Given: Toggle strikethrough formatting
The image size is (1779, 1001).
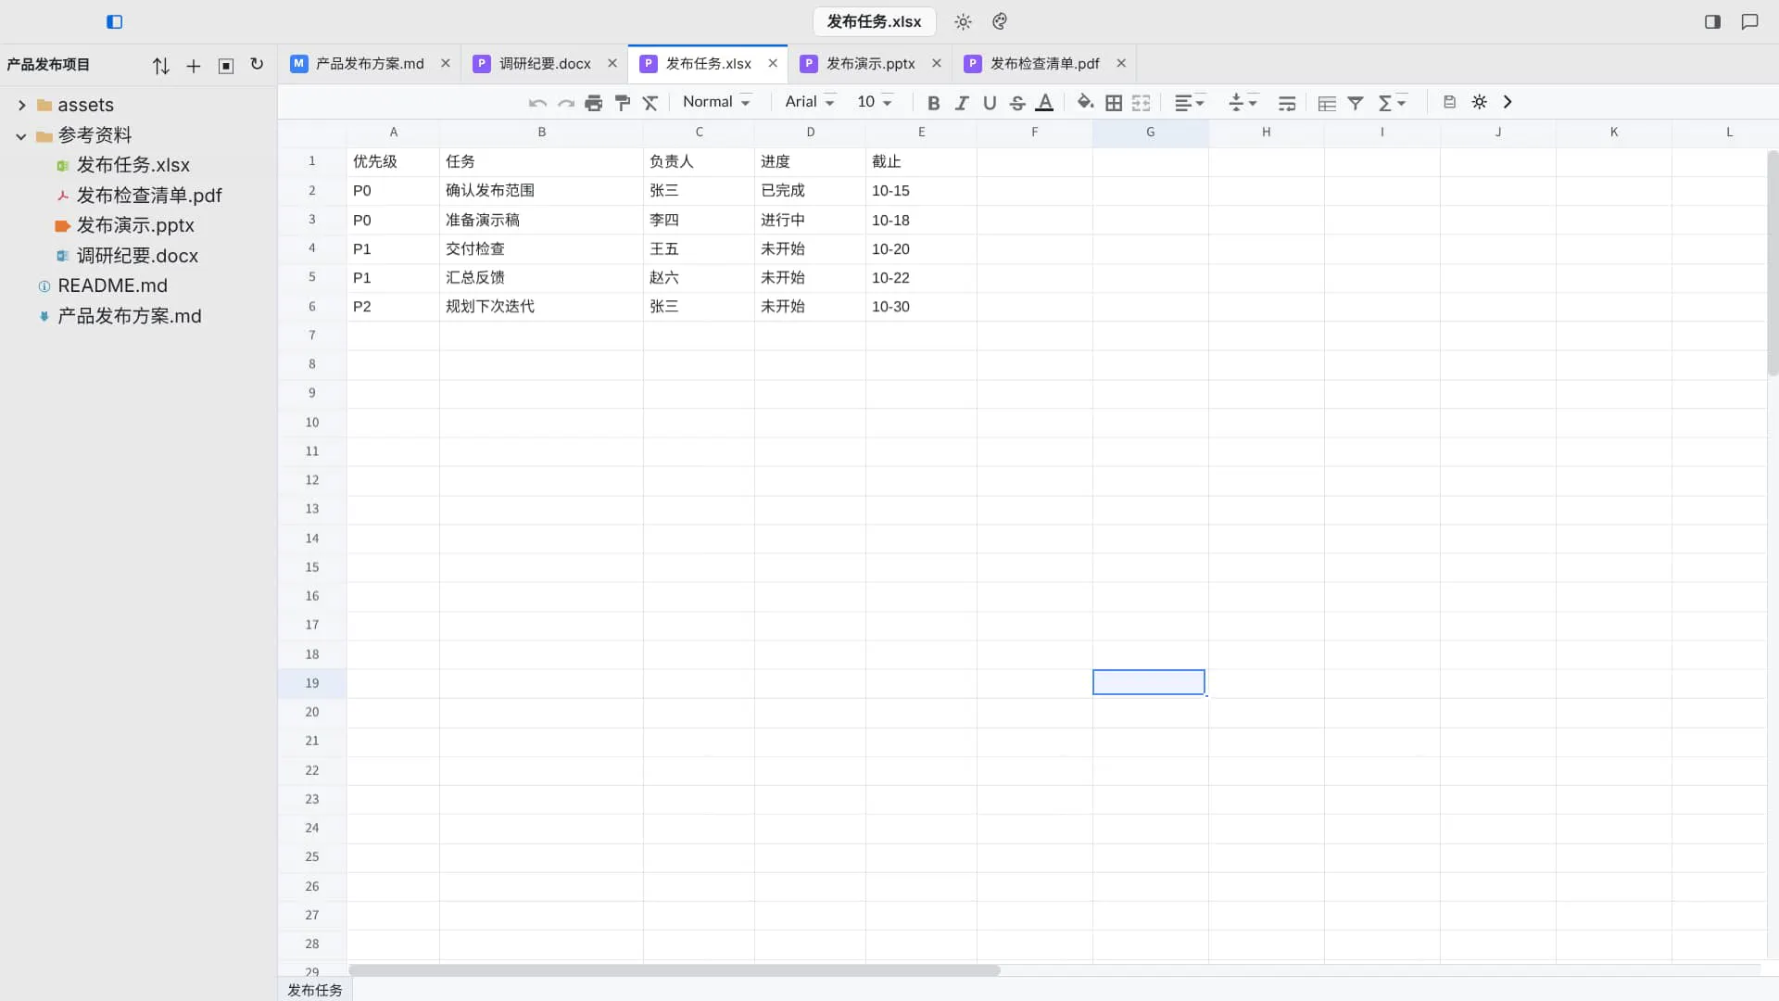Looking at the screenshot, I should 1017,103.
